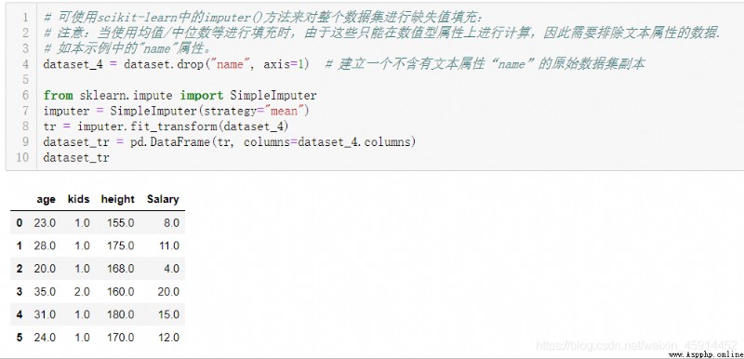The image size is (744, 359).
Task: Click the "kids" column header
Action: [x=79, y=199]
